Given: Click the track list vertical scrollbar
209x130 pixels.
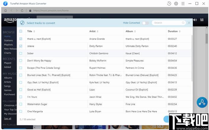Looking at the screenshot, I should pos(192,58).
